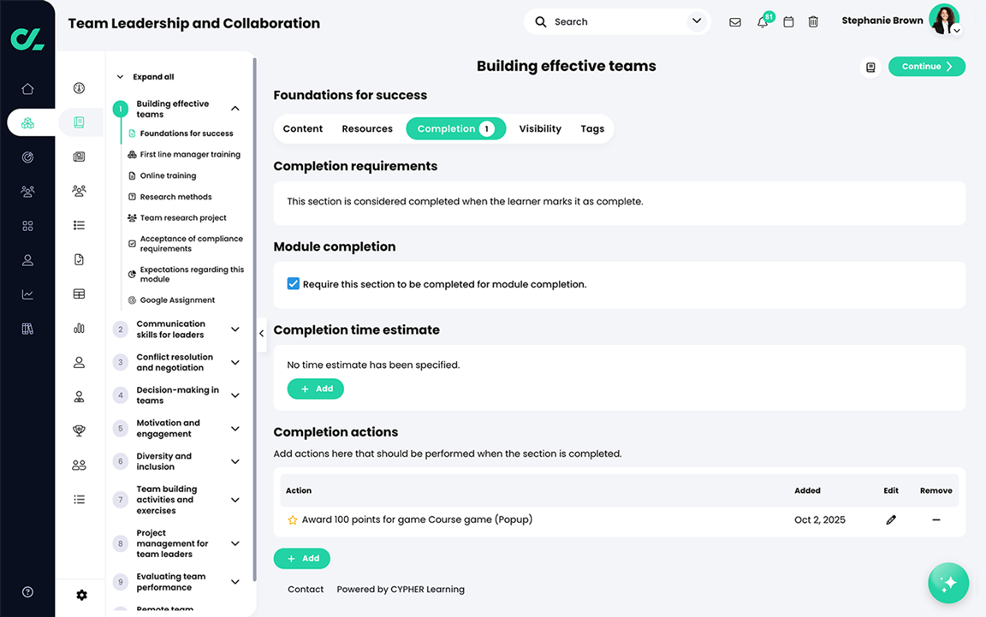Open the AI assistant floating sparkle button
This screenshot has width=986, height=617.
(x=948, y=583)
